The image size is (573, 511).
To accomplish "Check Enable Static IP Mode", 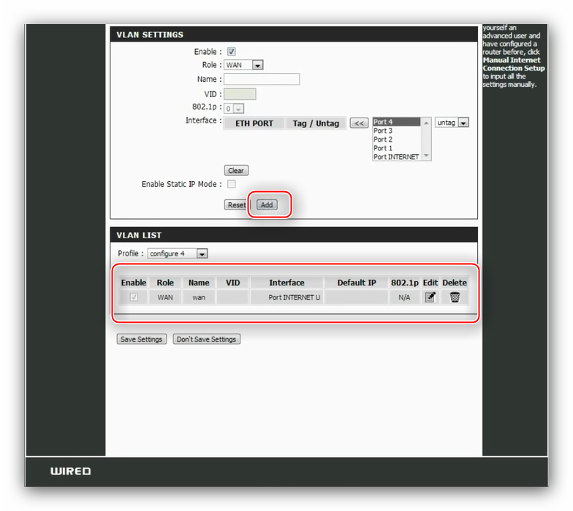I will pos(231,184).
